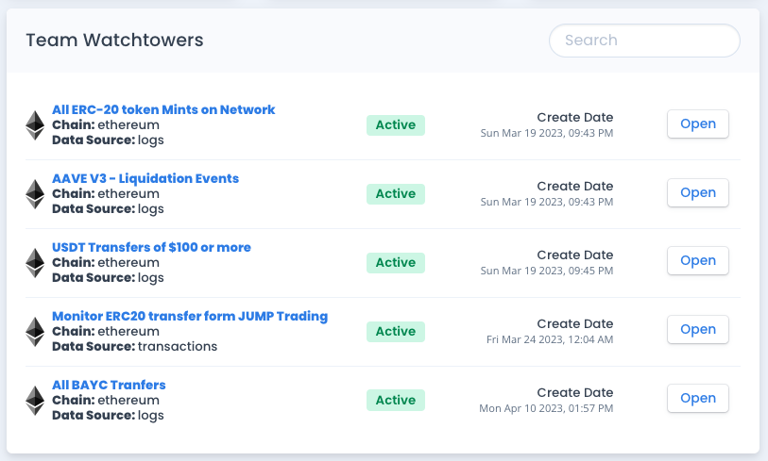Select Ethereum logo next to All BAYC Tranfers
The height and width of the screenshot is (461, 768).
click(x=35, y=401)
